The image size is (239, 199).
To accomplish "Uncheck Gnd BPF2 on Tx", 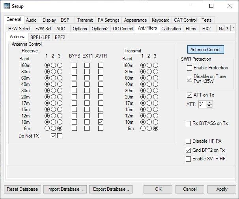I will coord(189,150).
